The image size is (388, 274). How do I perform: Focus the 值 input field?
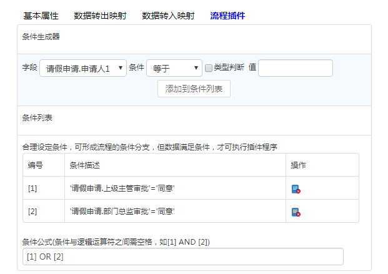pyautogui.click(x=295, y=68)
